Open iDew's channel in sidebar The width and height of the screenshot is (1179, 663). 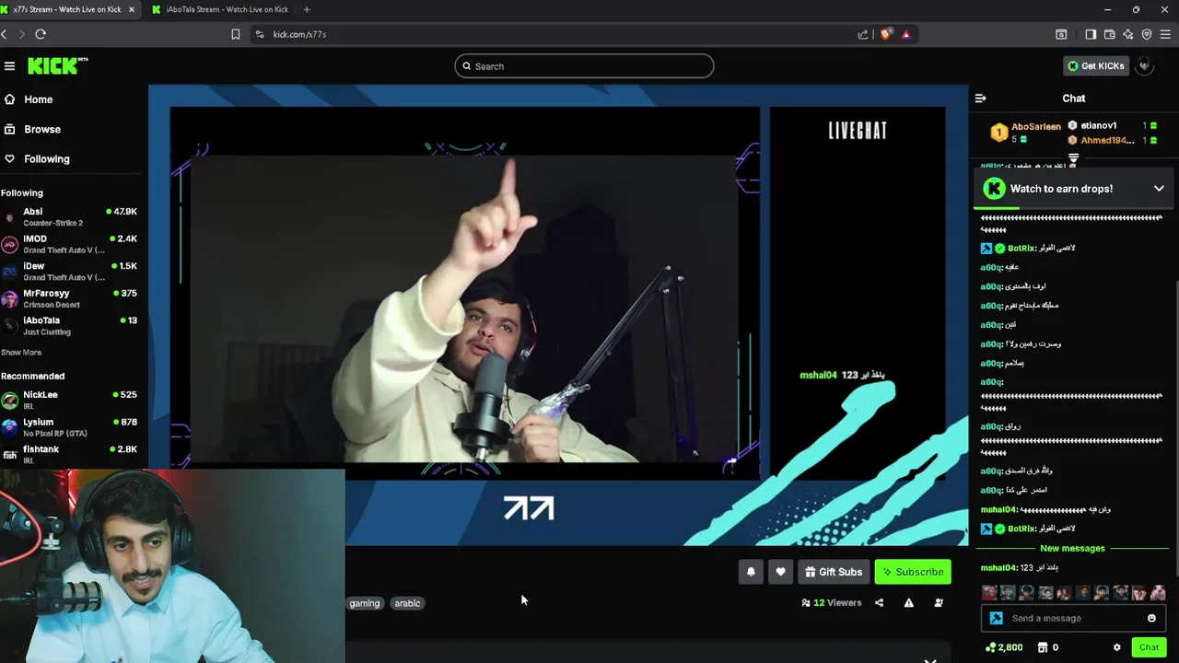(70, 271)
